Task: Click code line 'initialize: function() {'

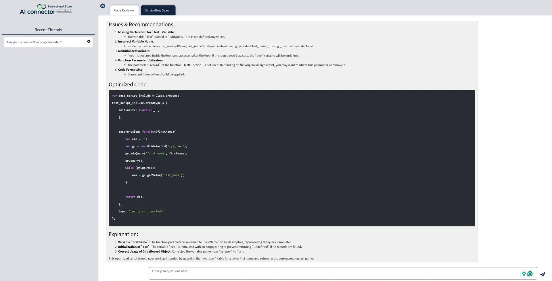Action: click(139, 110)
